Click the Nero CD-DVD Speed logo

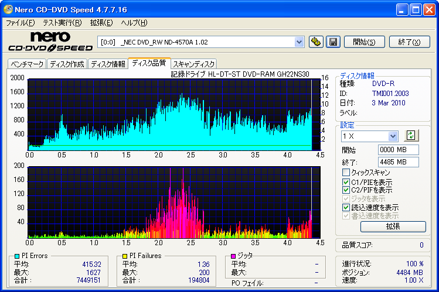50,42
